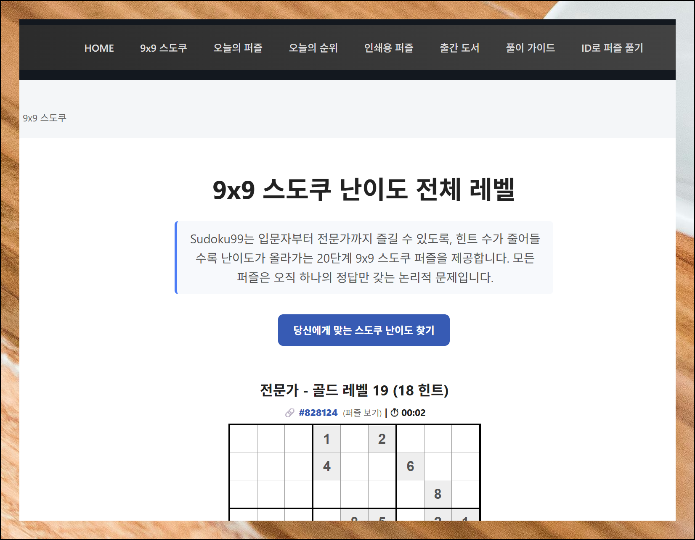Select the sudoku cell containing 6

[410, 466]
